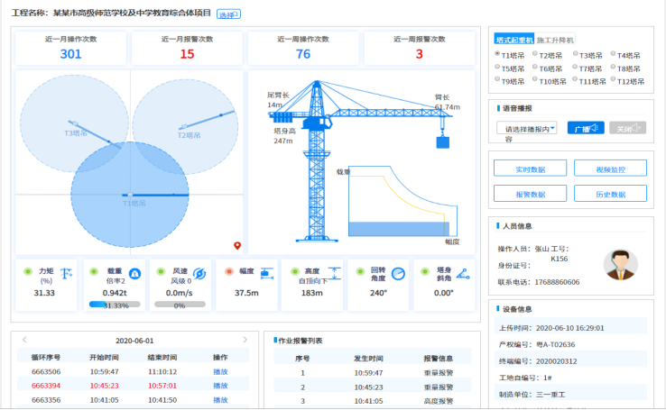Select the T3塔吊 radio button
This screenshot has height=410, width=666.
[575, 54]
